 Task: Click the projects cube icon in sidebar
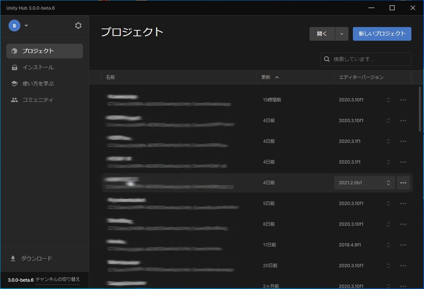[14, 51]
